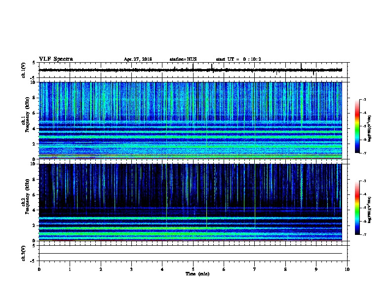Click time axis tick label "2"
Viewport: 391px width, 302px height.
101,269
